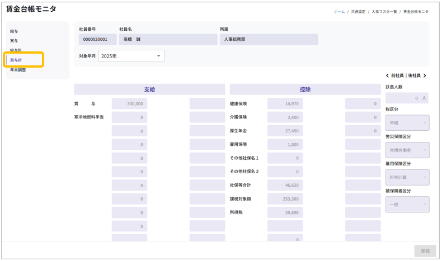Click the right chevron beside 後社員
The width and height of the screenshot is (442, 261).
click(x=425, y=75)
